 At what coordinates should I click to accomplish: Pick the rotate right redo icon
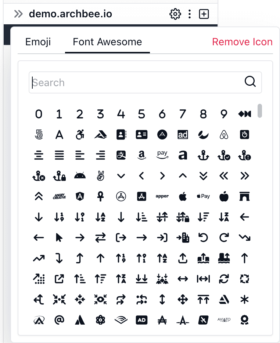coord(224,237)
